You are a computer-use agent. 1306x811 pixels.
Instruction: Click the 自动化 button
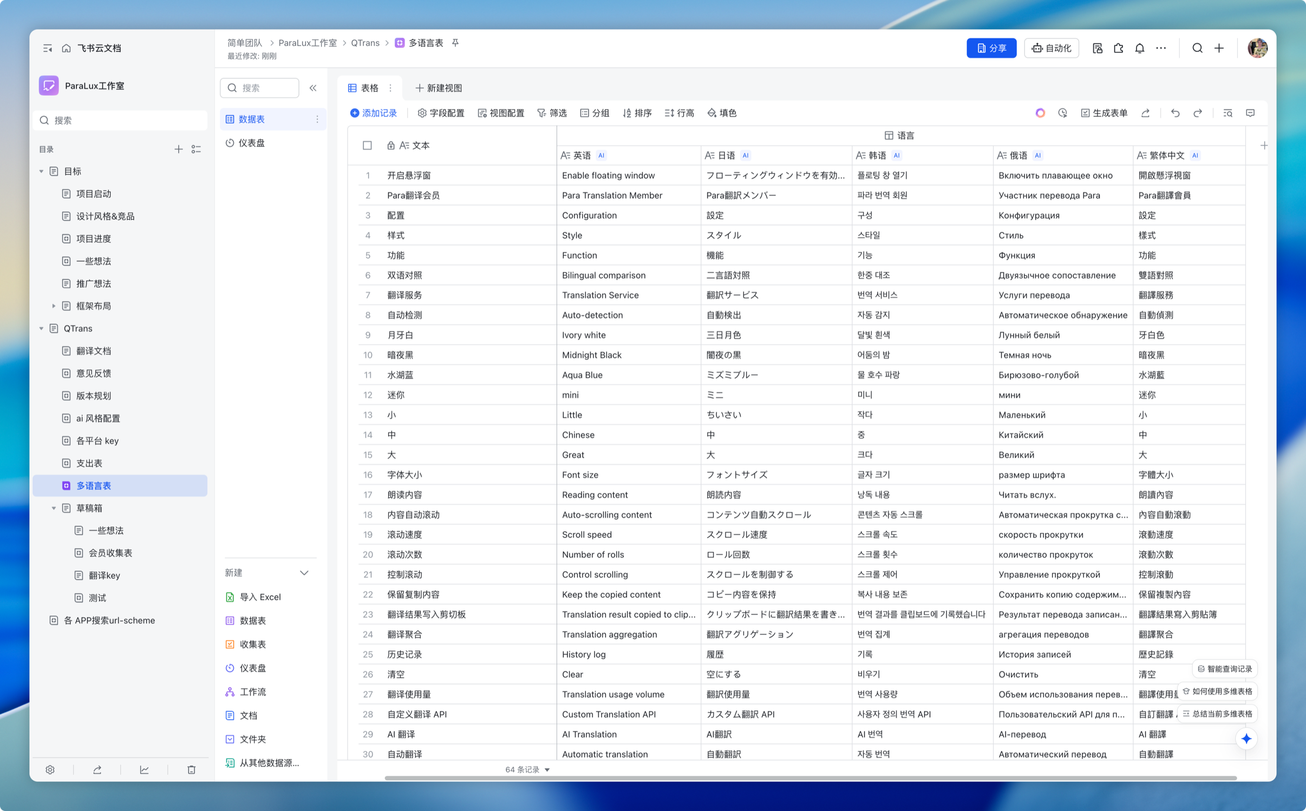click(1051, 48)
